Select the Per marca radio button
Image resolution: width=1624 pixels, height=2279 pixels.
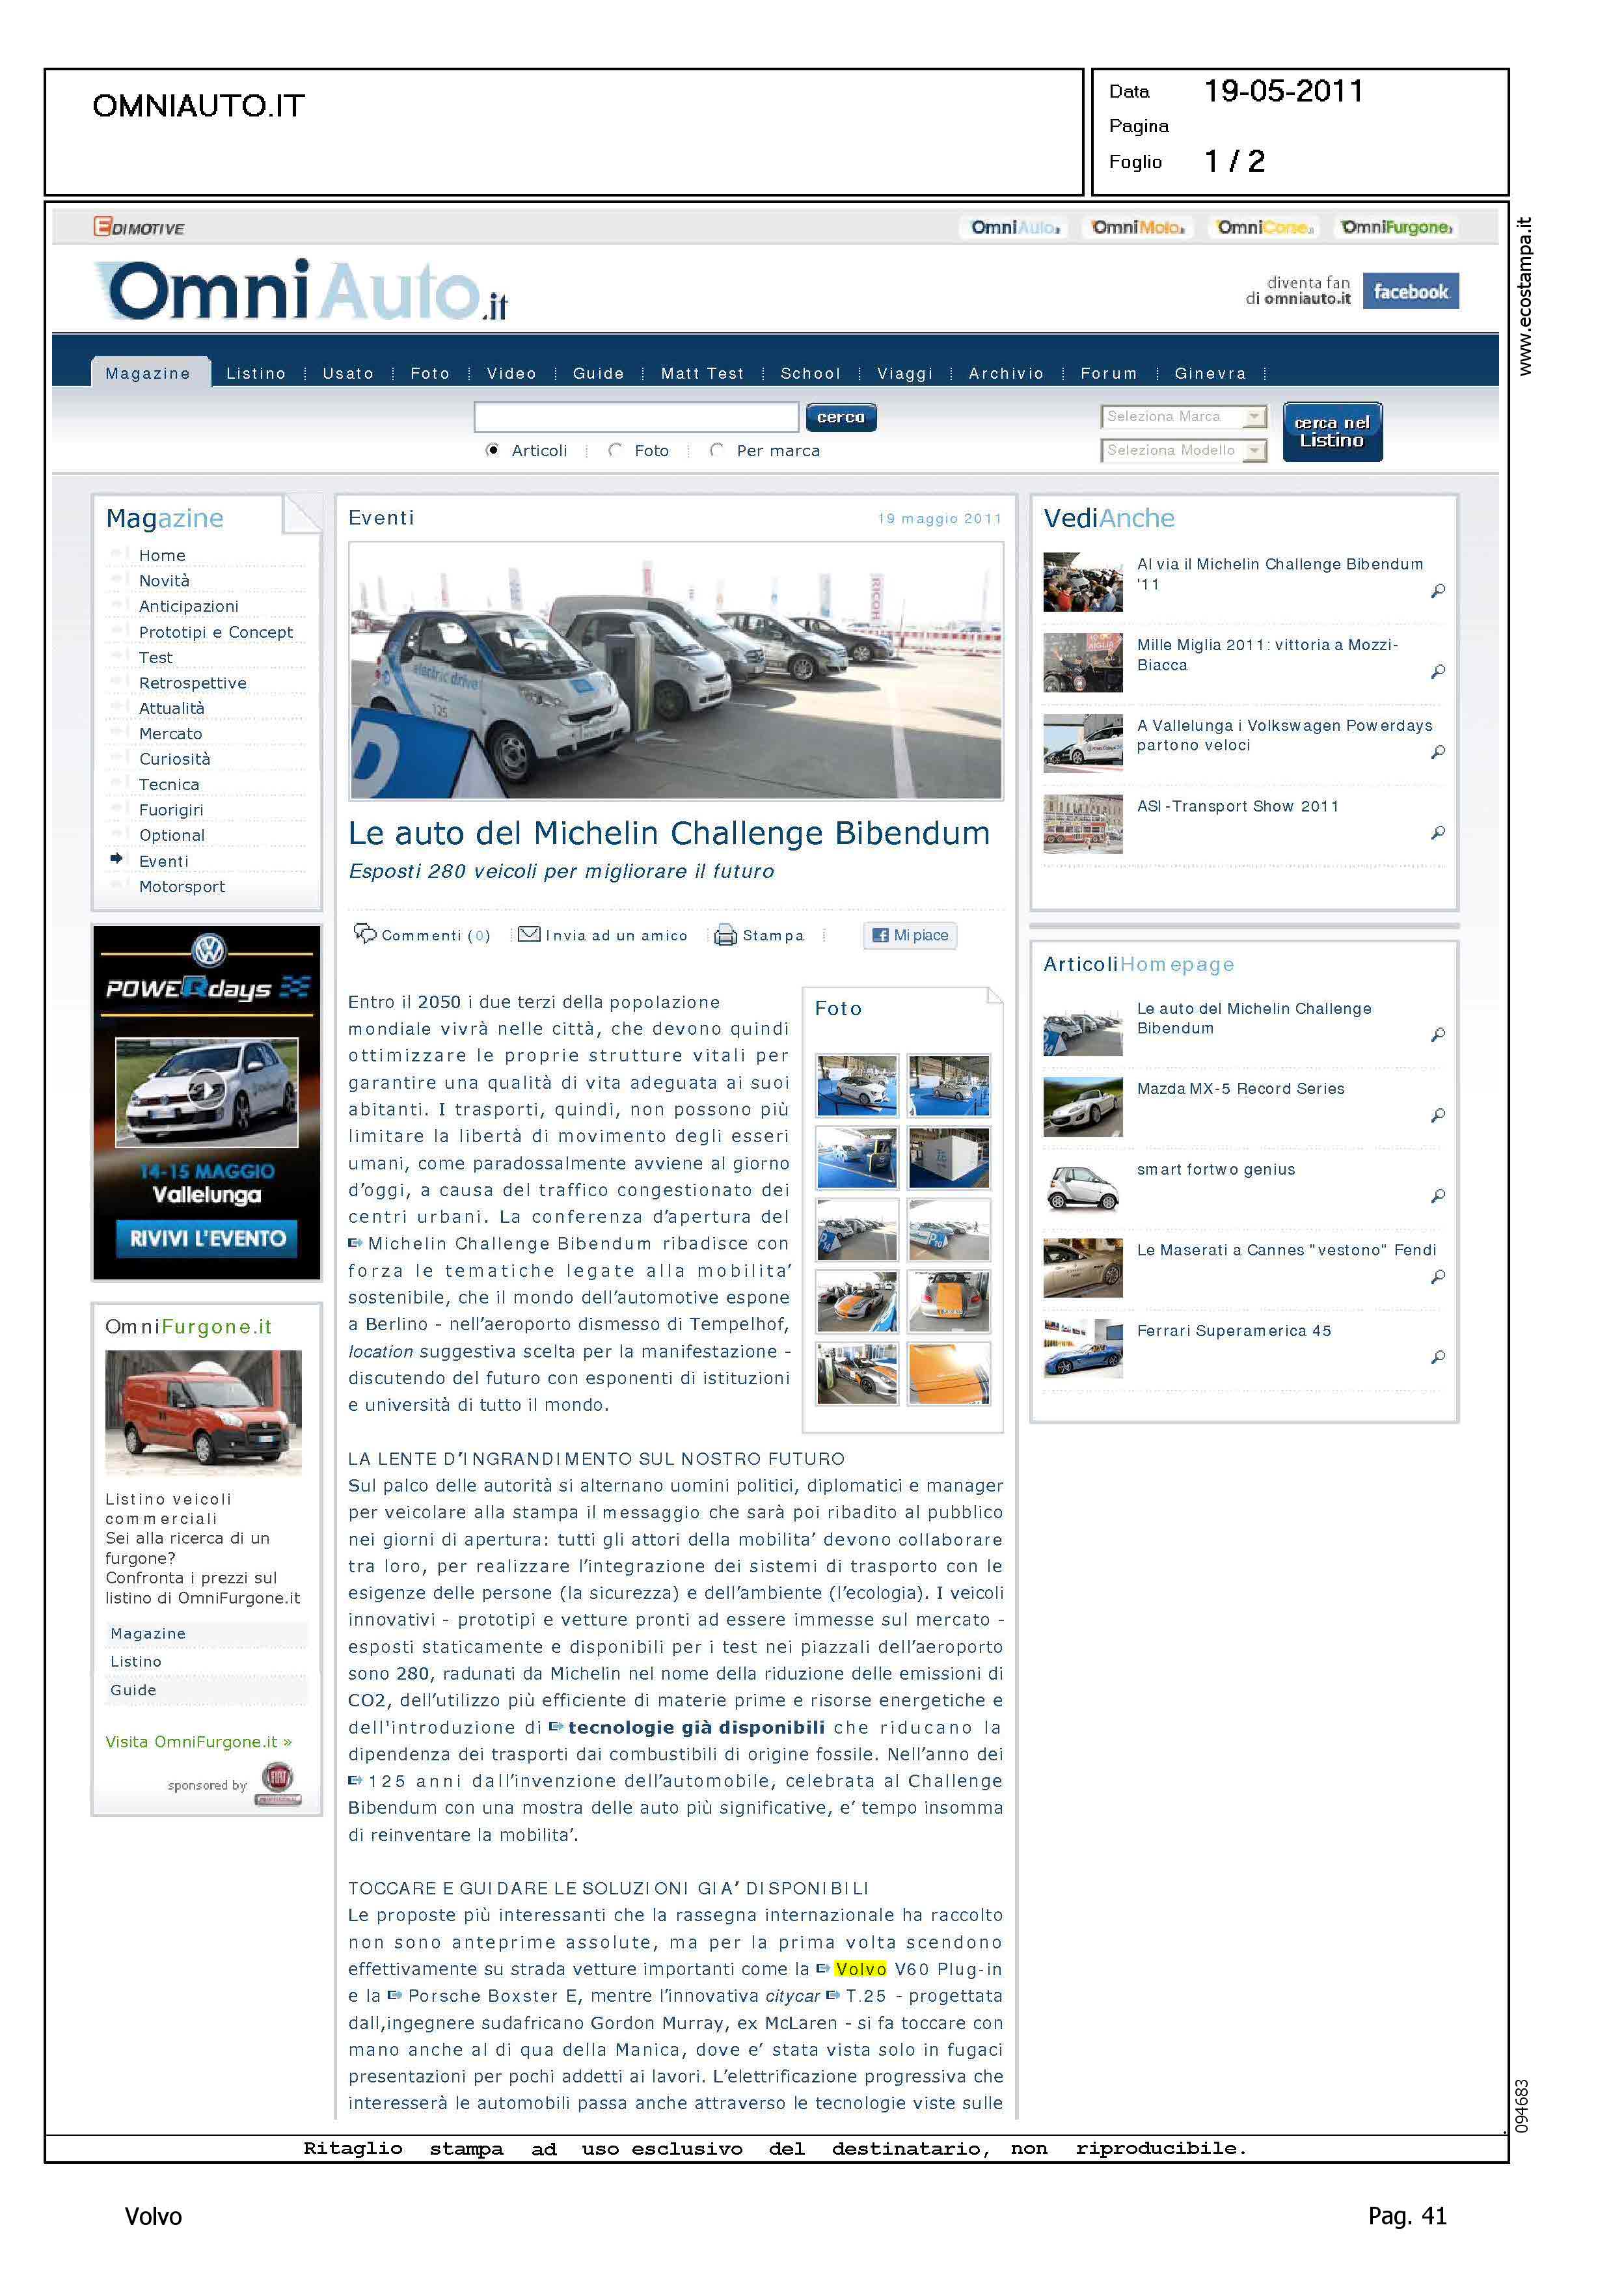coord(716,450)
